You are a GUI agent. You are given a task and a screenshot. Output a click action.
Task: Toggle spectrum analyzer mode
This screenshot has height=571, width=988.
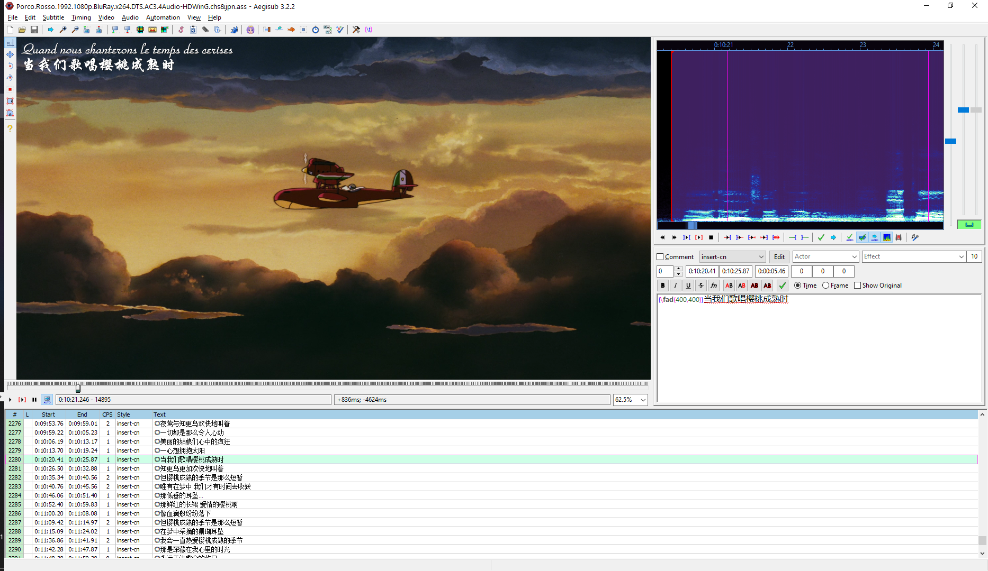coord(887,237)
